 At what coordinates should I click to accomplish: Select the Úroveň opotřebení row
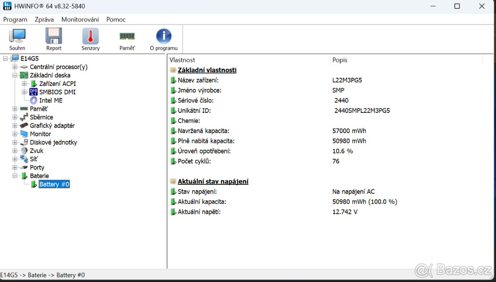(x=204, y=151)
